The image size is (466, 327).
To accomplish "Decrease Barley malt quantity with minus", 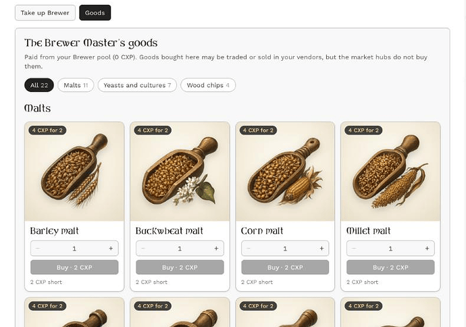I will tap(38, 248).
